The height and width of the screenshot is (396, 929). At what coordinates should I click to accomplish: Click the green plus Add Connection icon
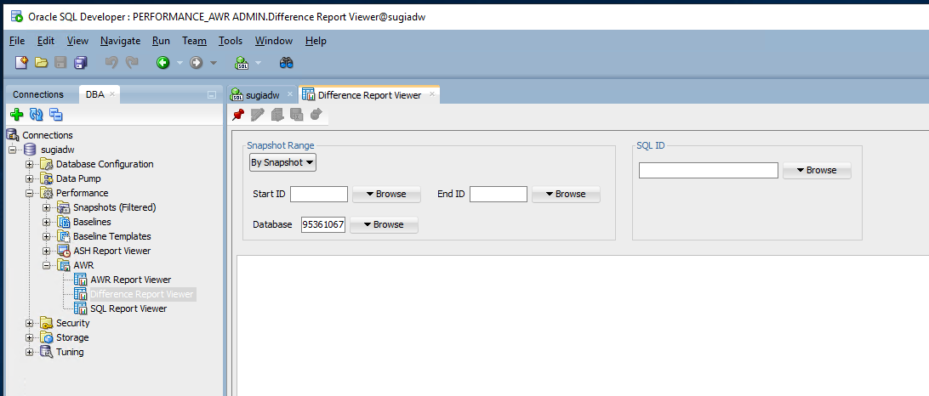pos(17,115)
